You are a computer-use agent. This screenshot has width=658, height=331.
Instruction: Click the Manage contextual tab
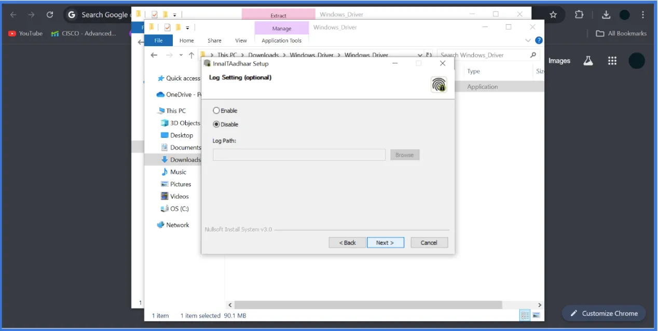tap(282, 28)
